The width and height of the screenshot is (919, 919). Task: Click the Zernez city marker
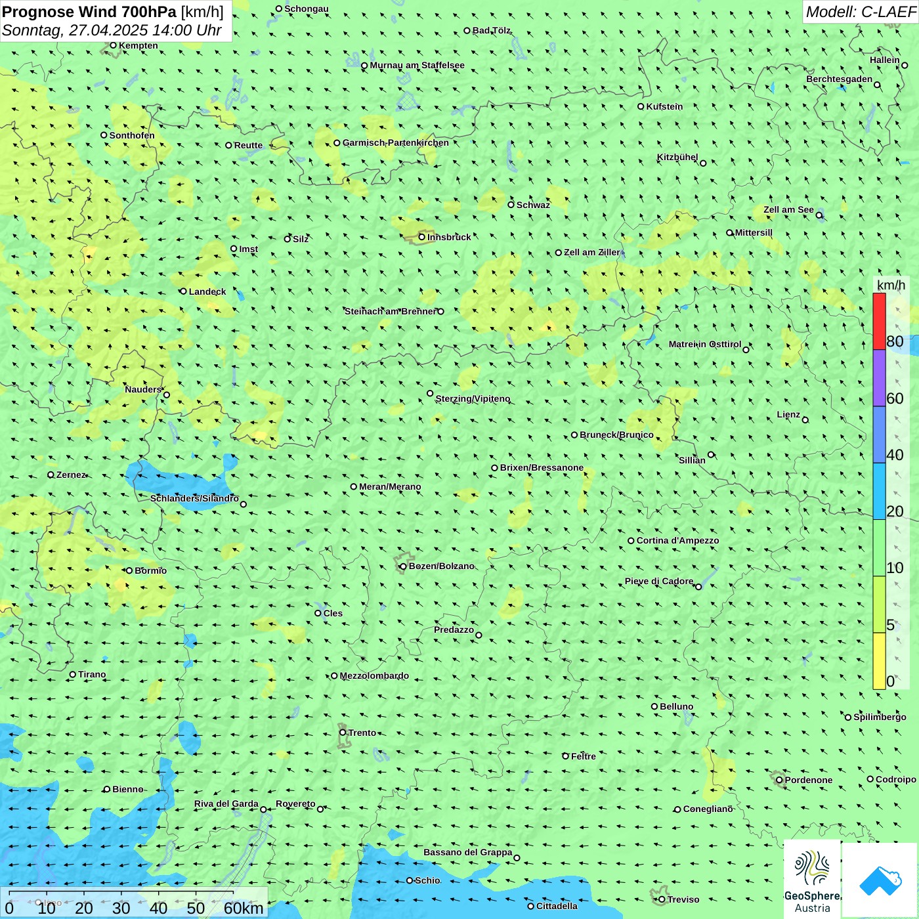[x=51, y=475]
